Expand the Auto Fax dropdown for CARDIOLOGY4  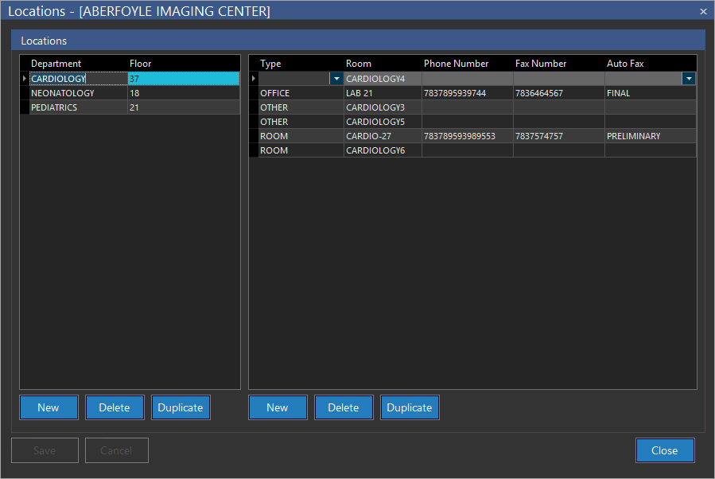pos(689,79)
